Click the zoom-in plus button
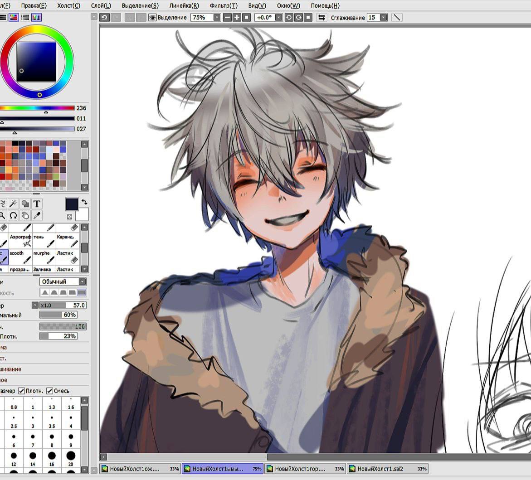The image size is (531, 480). point(237,17)
